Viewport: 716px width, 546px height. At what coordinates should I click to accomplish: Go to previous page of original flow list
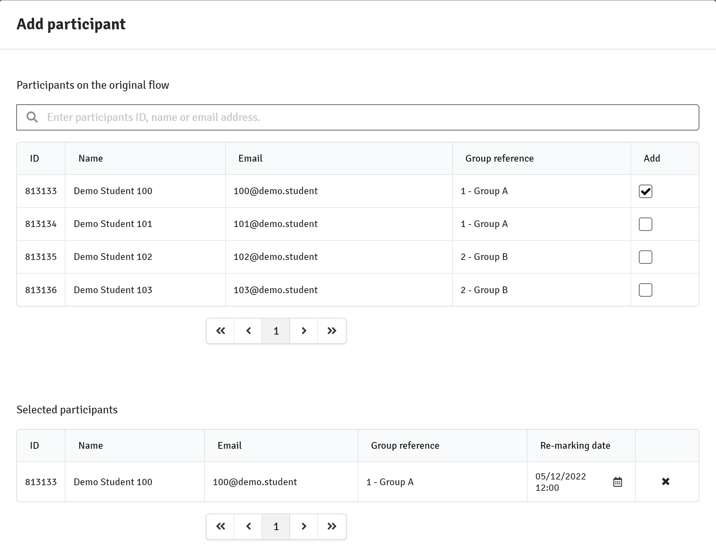[248, 331]
